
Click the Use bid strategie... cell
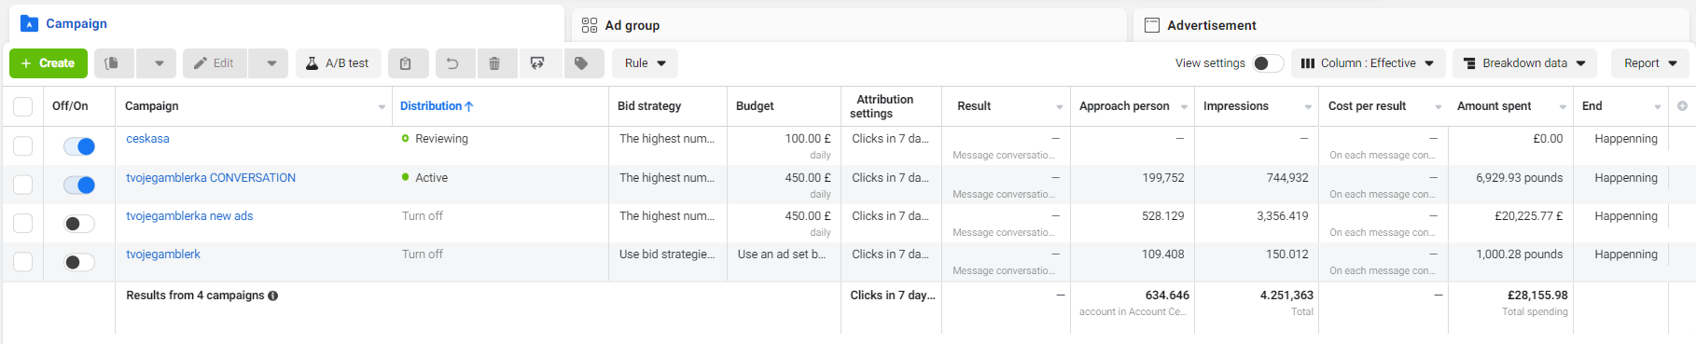(667, 255)
